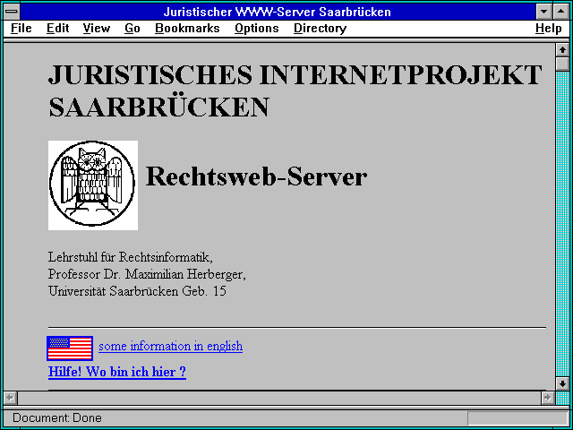This screenshot has width=573, height=430.
Task: Click 'Lehrstuhl für Rechtsinformatik,' text
Action: click(131, 257)
